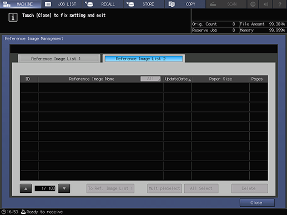Viewport: 287px width, 215px height.
Task: Open the JOB LIST tab
Action: pyautogui.click(x=62, y=4)
